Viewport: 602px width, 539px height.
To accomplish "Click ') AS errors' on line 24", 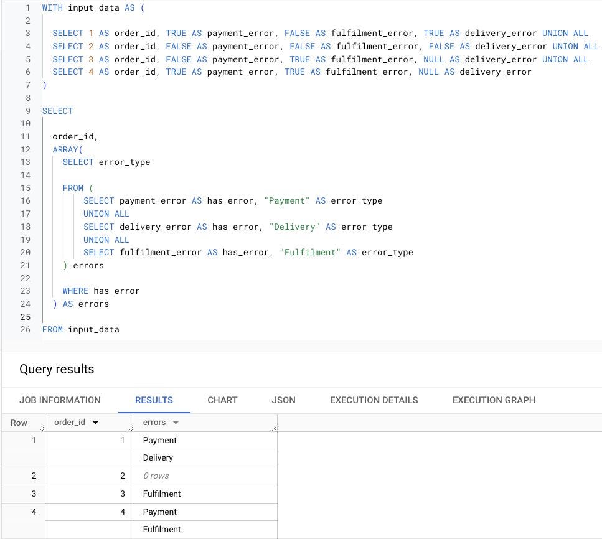I will click(x=81, y=304).
